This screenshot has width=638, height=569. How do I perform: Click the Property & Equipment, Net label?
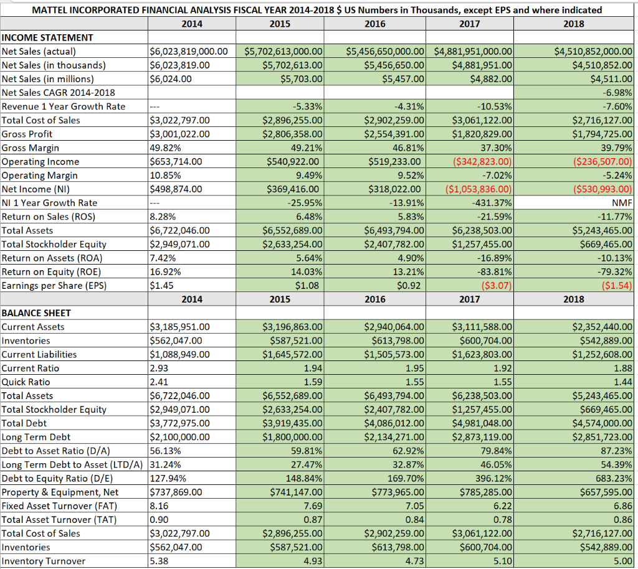pos(60,492)
